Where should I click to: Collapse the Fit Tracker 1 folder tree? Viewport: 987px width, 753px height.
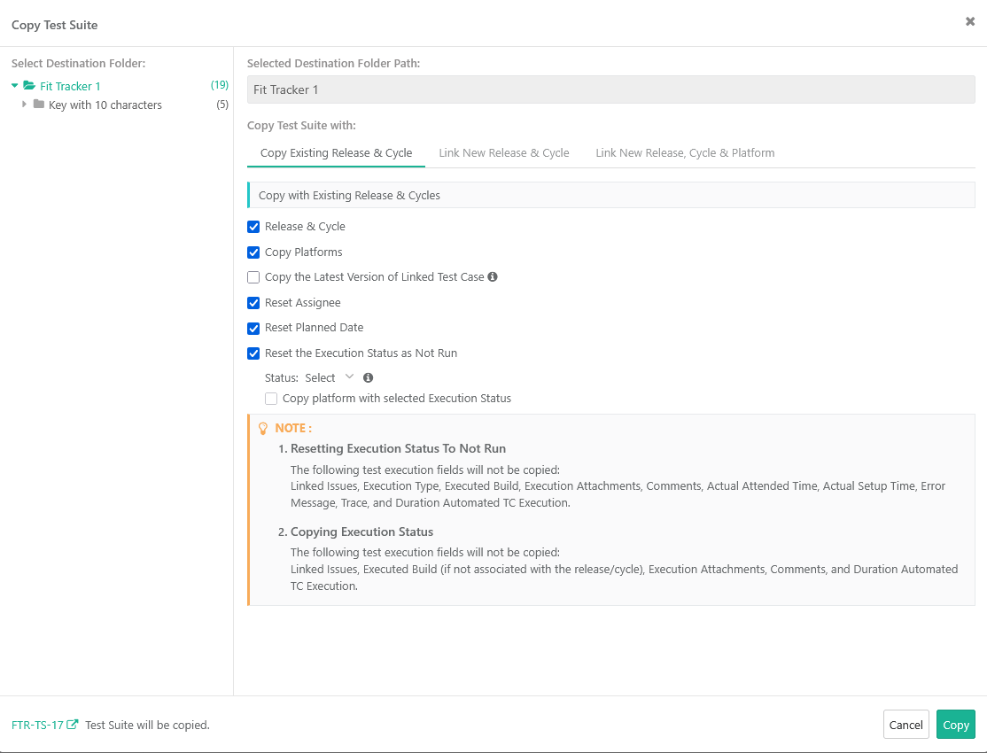(14, 85)
